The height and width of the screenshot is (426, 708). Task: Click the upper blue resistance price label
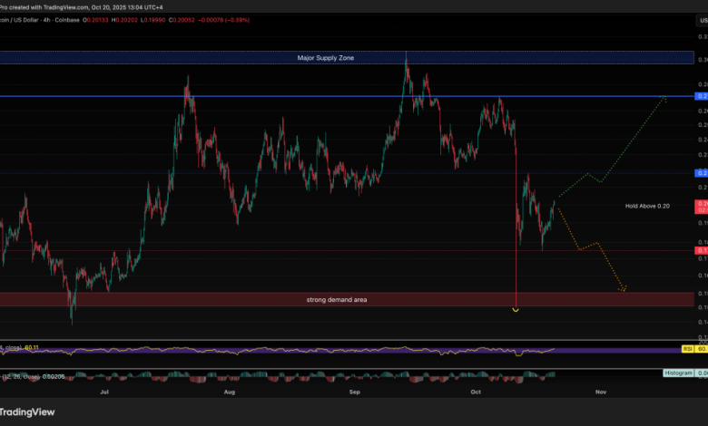pyautogui.click(x=701, y=95)
